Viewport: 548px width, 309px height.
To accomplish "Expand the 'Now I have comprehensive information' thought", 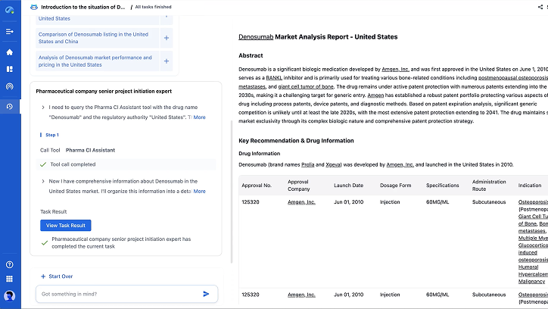I will pos(43,181).
